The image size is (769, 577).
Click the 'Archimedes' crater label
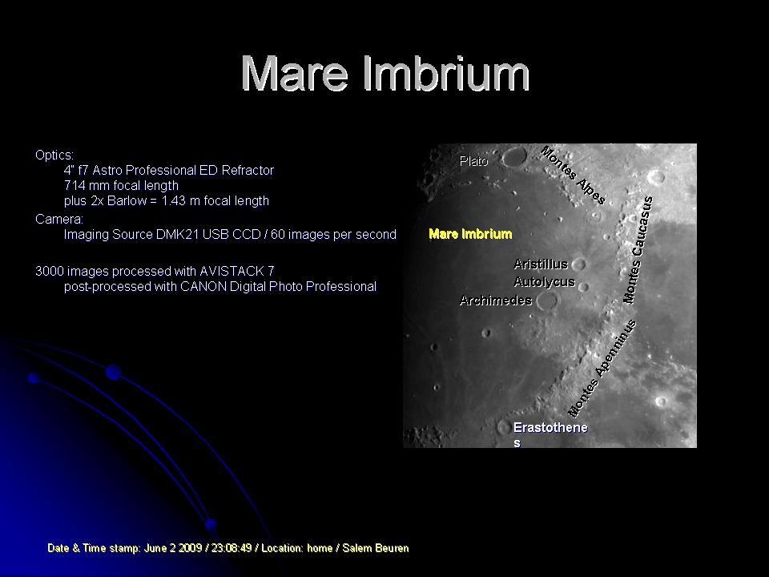pos(496,301)
